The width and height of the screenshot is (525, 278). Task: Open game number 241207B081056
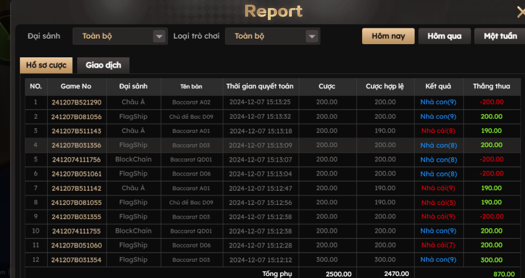pos(76,117)
